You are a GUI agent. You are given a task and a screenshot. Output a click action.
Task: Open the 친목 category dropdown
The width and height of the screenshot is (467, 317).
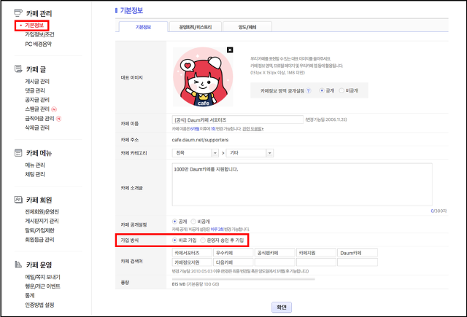tap(196, 153)
